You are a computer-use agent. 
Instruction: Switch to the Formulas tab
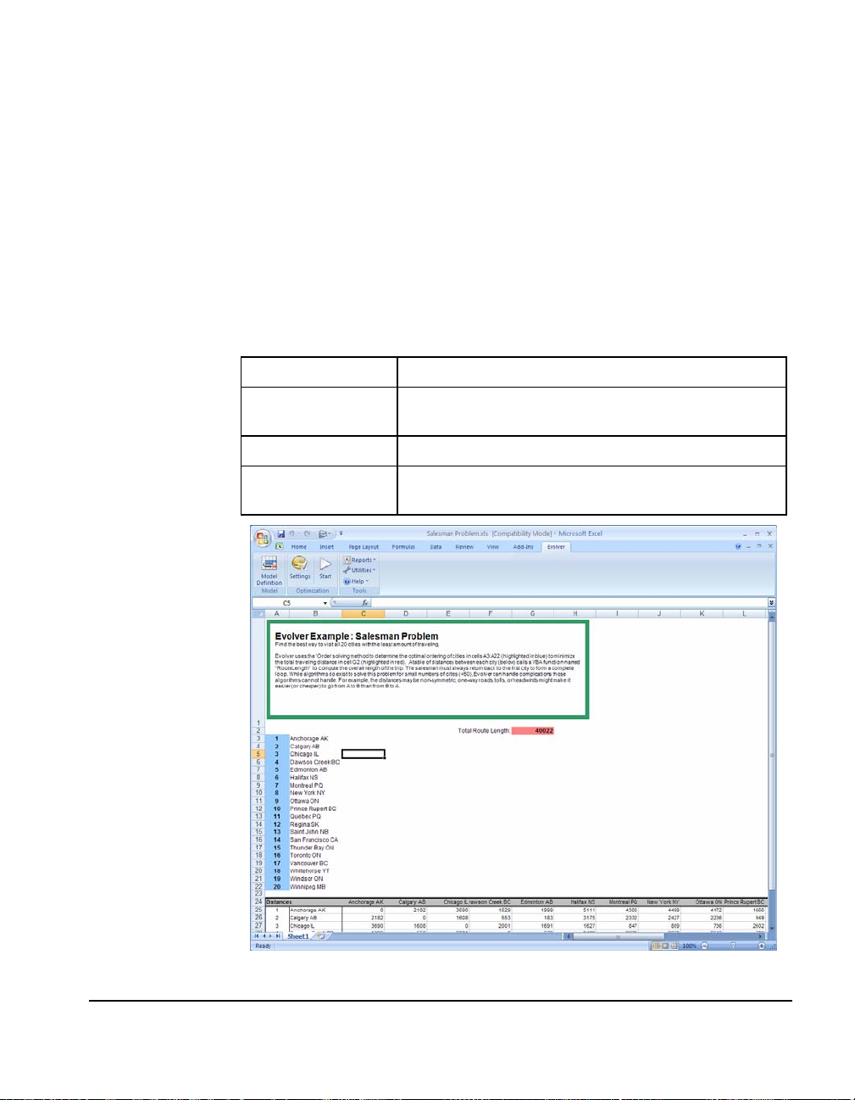[x=403, y=547]
